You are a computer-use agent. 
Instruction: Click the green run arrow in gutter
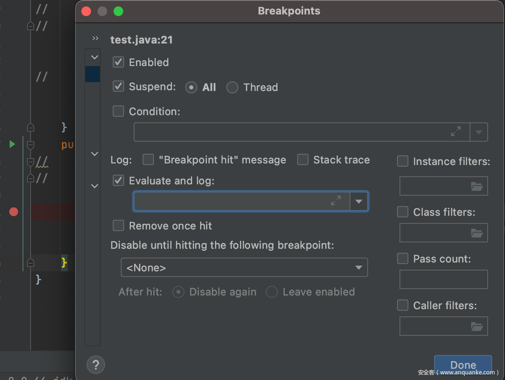(x=12, y=144)
